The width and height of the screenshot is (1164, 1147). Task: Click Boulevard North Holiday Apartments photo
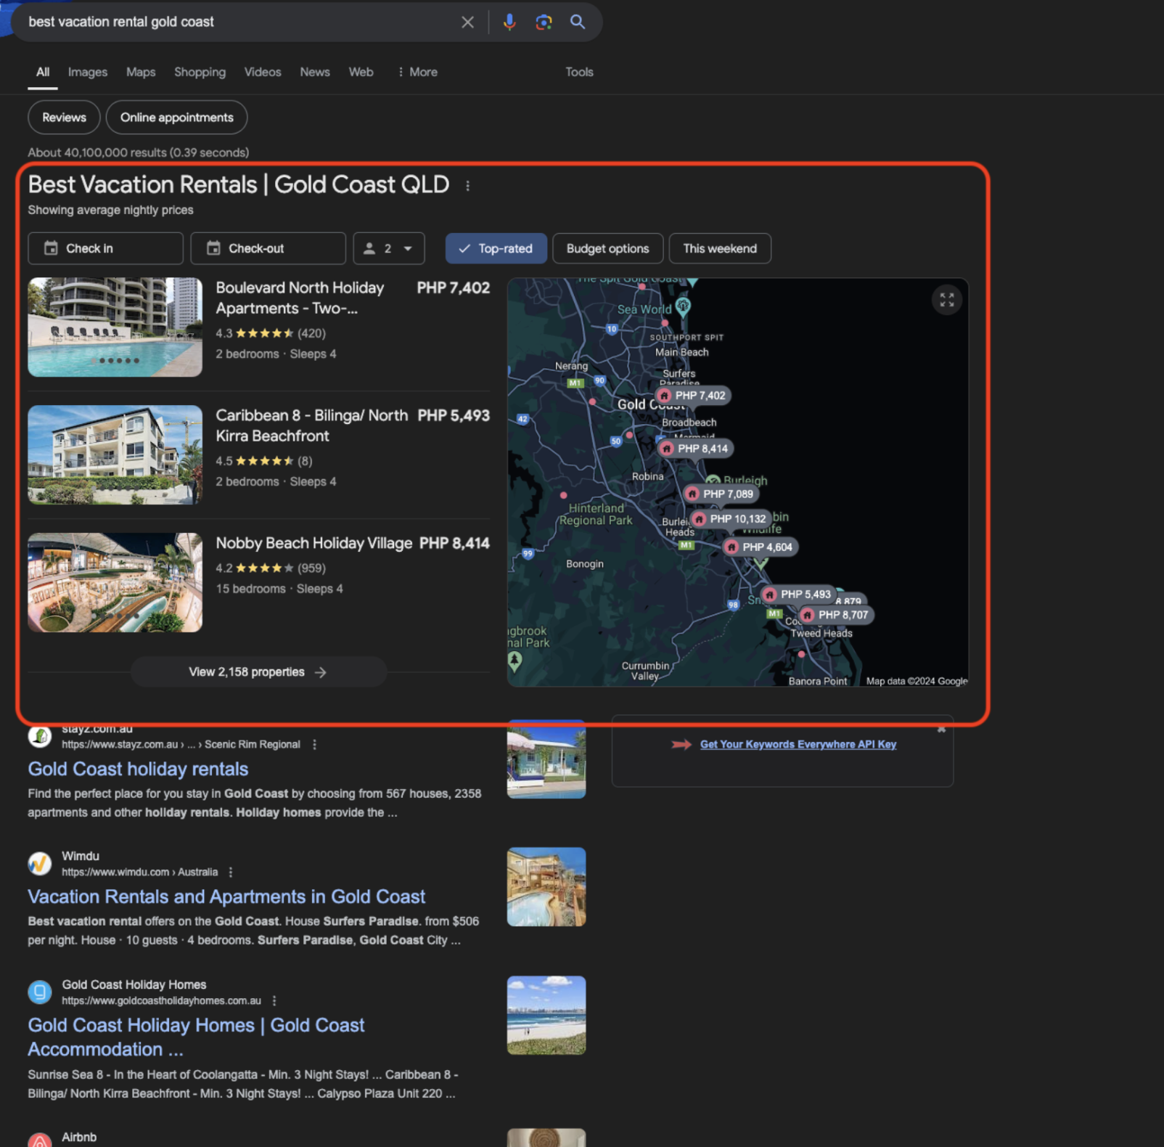pos(115,327)
